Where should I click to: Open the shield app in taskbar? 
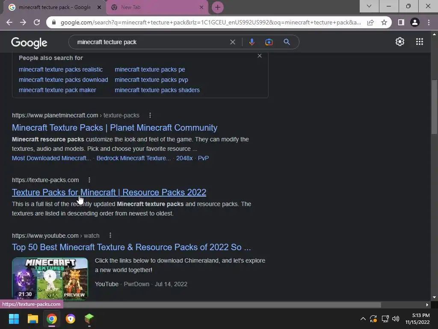click(71, 319)
